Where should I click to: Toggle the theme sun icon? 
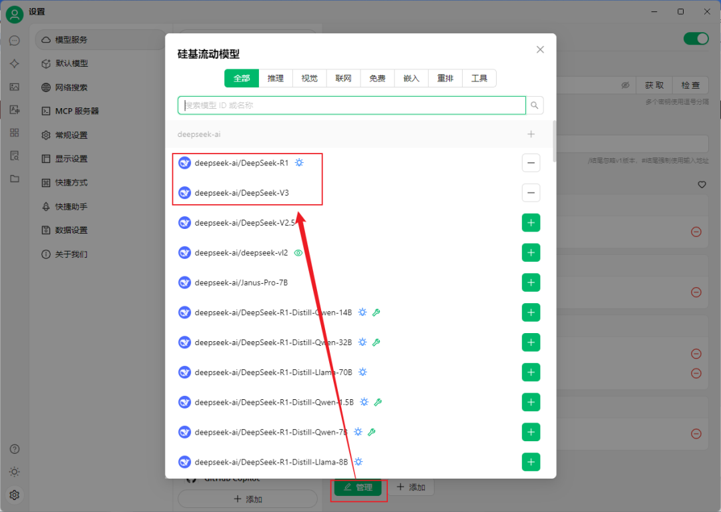click(14, 472)
